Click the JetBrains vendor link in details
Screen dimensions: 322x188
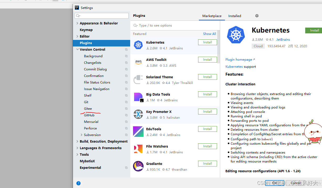point(283,40)
